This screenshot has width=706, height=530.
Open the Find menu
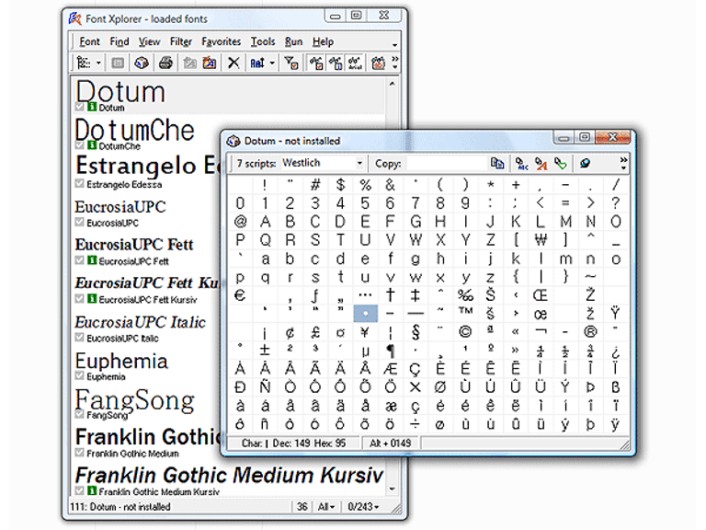point(120,41)
